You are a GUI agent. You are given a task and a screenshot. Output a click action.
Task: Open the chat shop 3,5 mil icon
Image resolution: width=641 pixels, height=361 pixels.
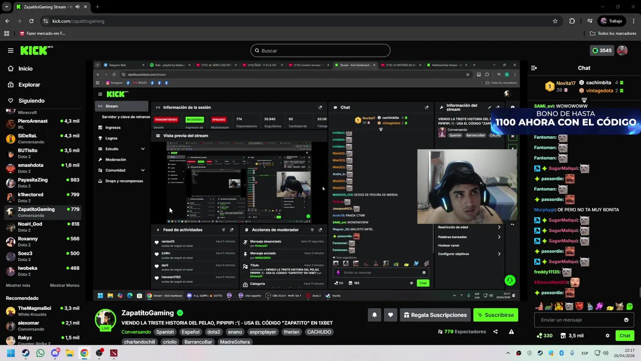point(572,336)
